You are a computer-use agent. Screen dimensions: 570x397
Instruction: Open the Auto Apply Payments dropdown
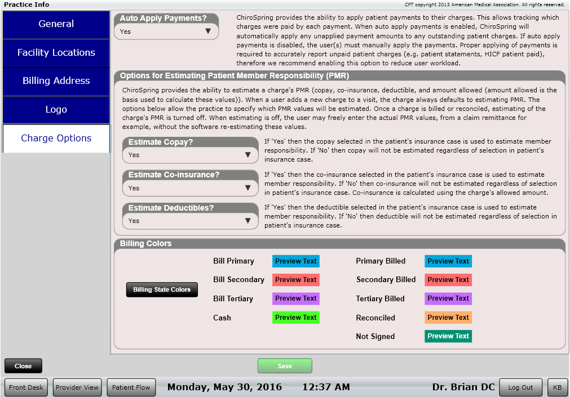coord(166,32)
